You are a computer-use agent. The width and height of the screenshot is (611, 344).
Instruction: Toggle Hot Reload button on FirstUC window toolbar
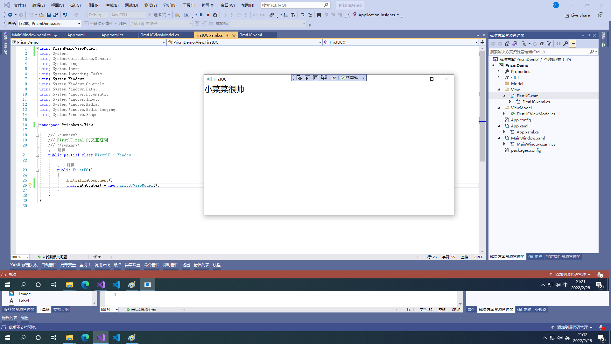(349, 78)
